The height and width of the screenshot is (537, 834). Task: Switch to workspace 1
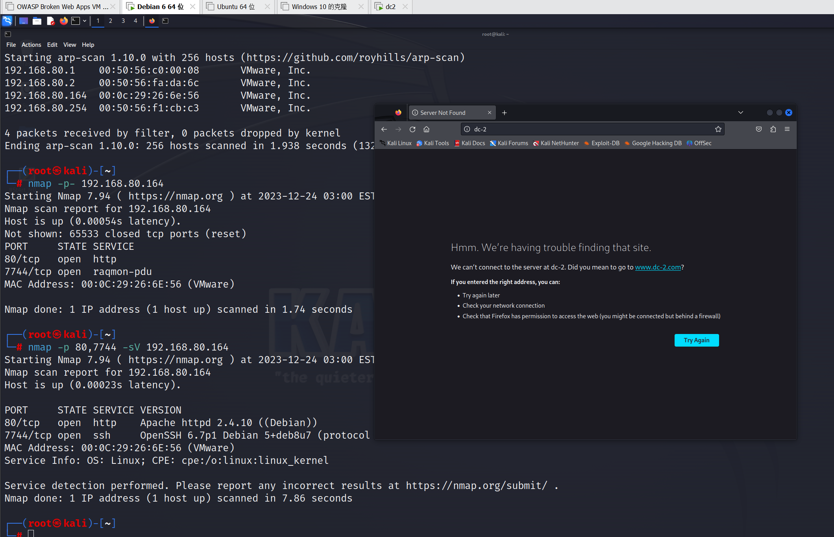98,21
